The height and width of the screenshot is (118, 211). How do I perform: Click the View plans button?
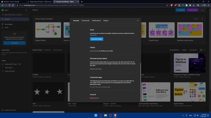(x=15, y=43)
